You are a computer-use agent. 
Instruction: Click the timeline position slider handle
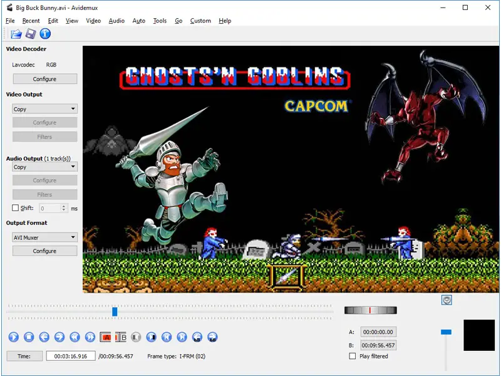(x=115, y=311)
